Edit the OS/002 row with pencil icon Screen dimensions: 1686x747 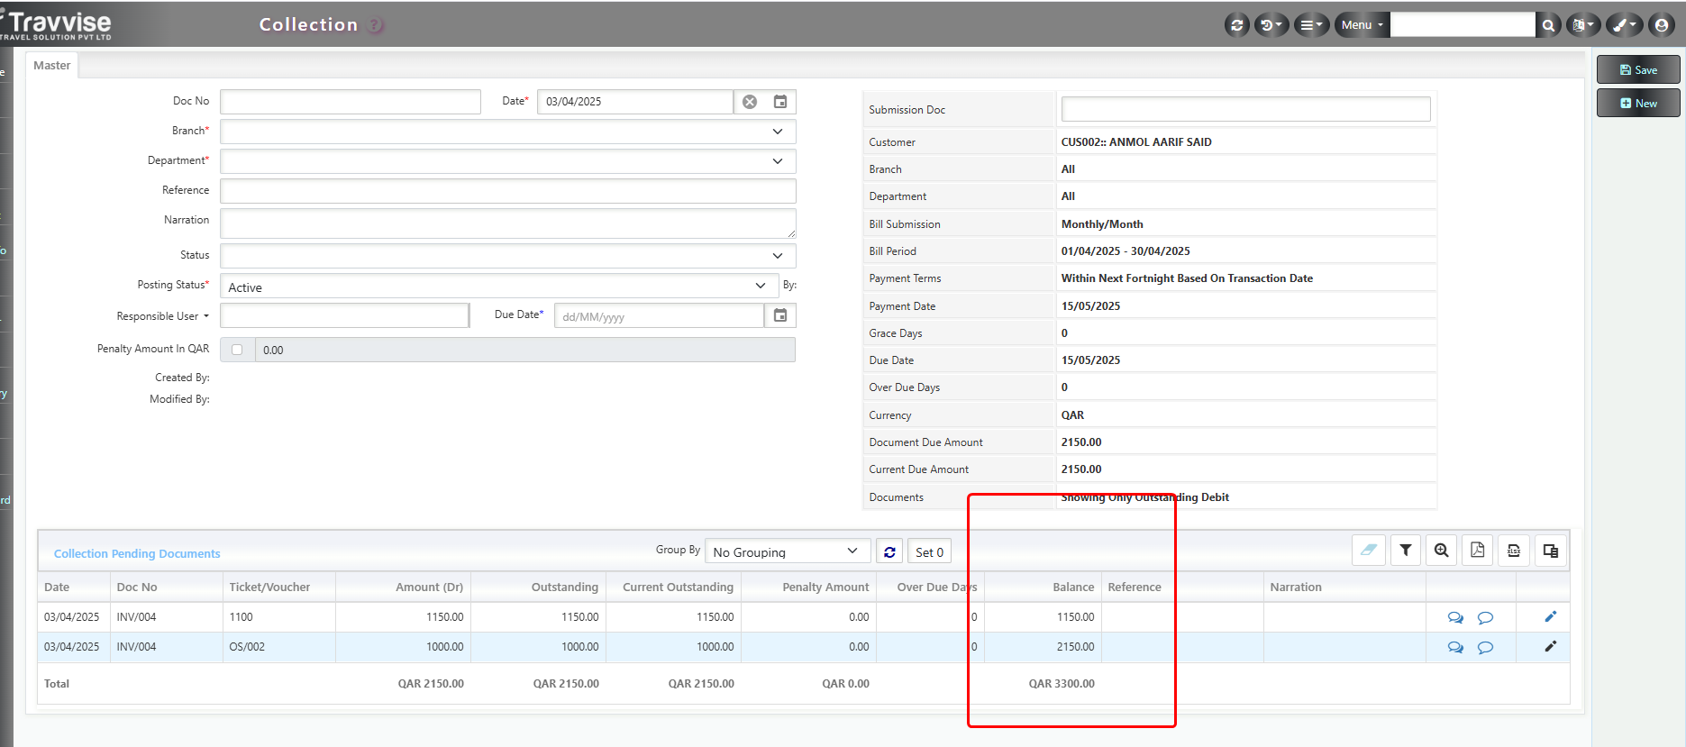point(1551,646)
